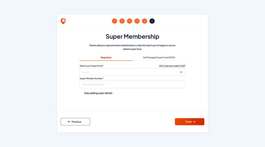The image size is (265, 147).
Task: Click the dark step 6 circle
Action: (152, 21)
